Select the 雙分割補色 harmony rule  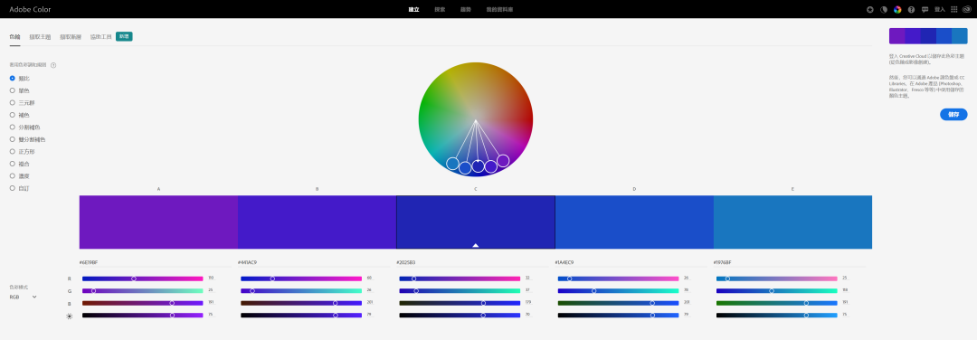(x=27, y=139)
